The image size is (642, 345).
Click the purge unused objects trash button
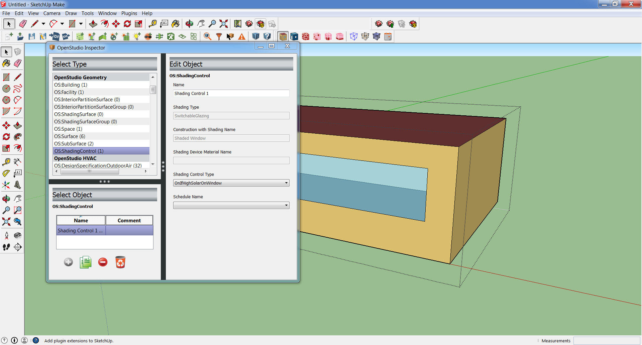pos(120,262)
